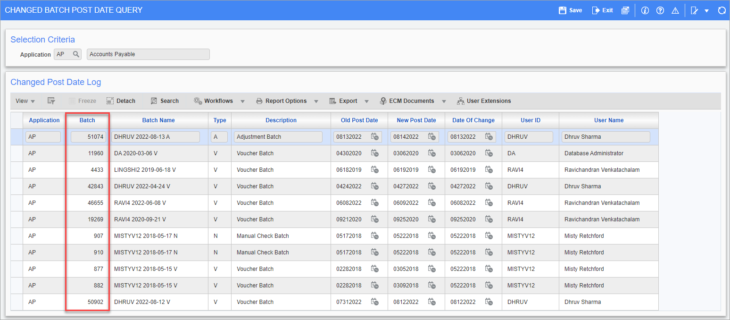The height and width of the screenshot is (320, 730).
Task: Open Report Options
Action: tap(281, 101)
